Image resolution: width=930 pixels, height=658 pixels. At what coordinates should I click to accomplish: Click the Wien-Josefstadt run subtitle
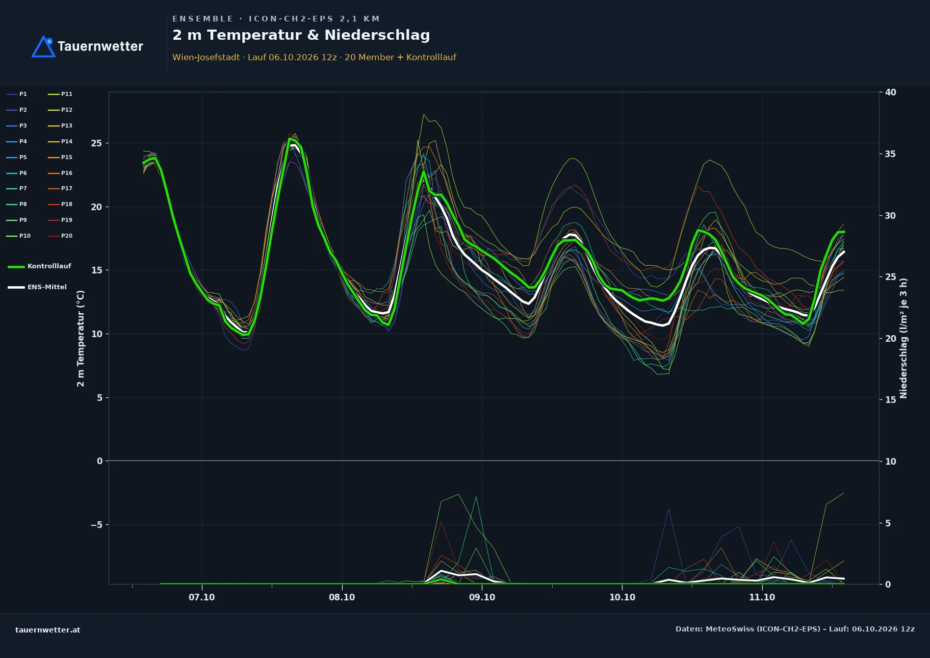314,57
